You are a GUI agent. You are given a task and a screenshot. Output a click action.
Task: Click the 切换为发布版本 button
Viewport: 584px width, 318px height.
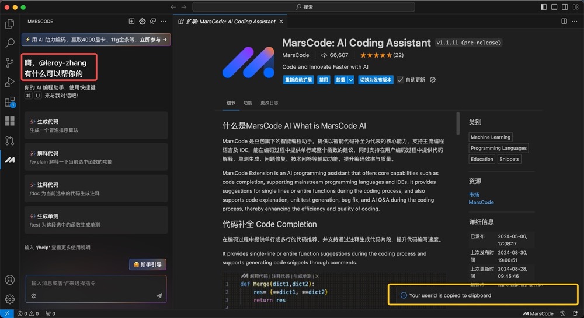pyautogui.click(x=376, y=80)
